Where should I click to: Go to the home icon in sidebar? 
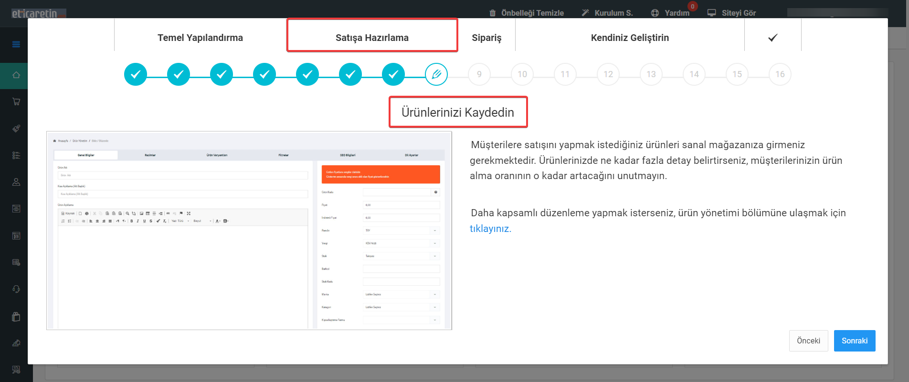(16, 75)
